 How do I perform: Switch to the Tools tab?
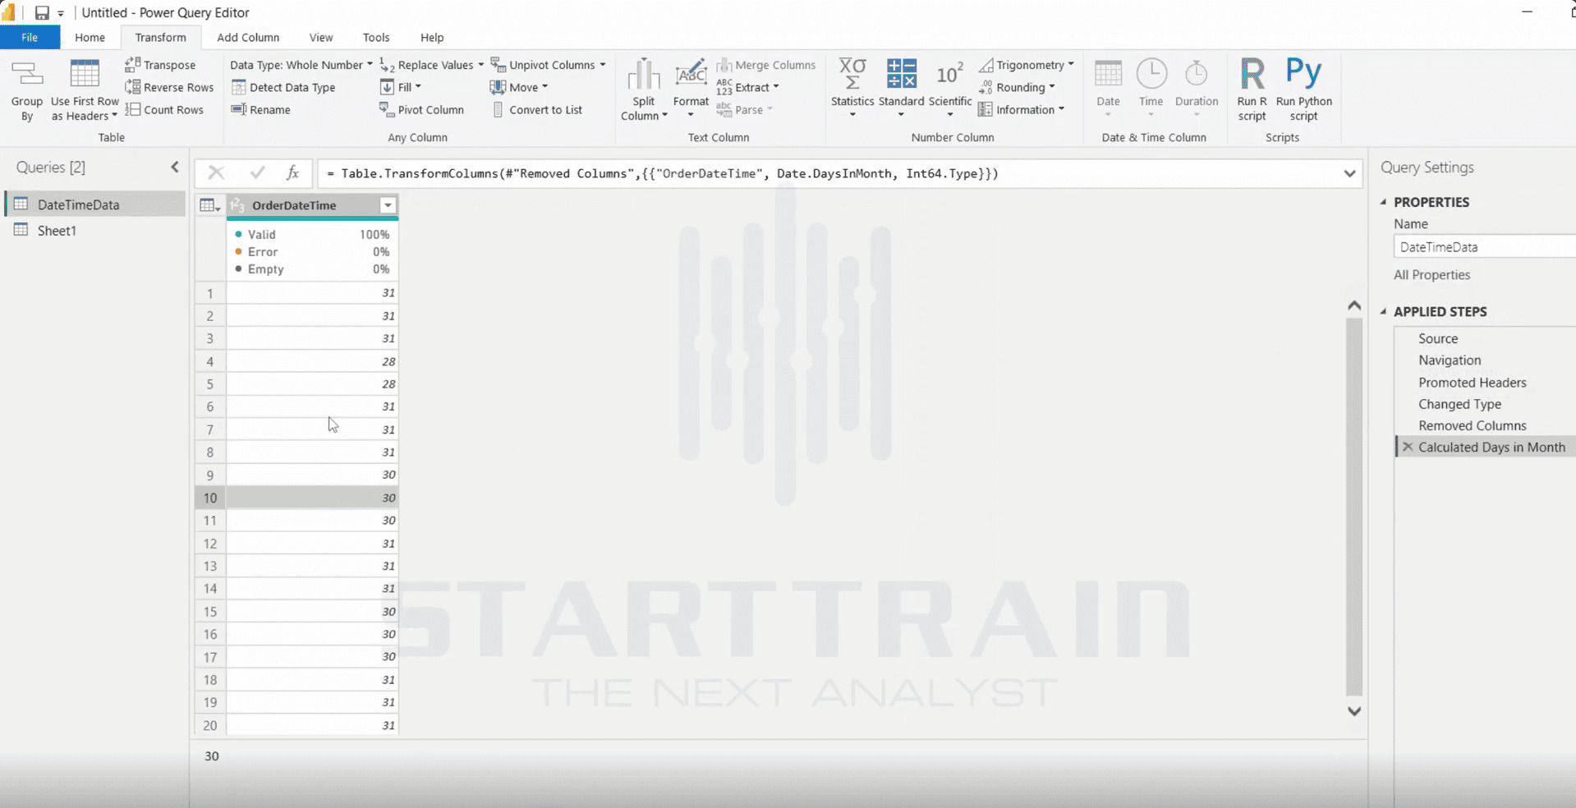click(376, 37)
